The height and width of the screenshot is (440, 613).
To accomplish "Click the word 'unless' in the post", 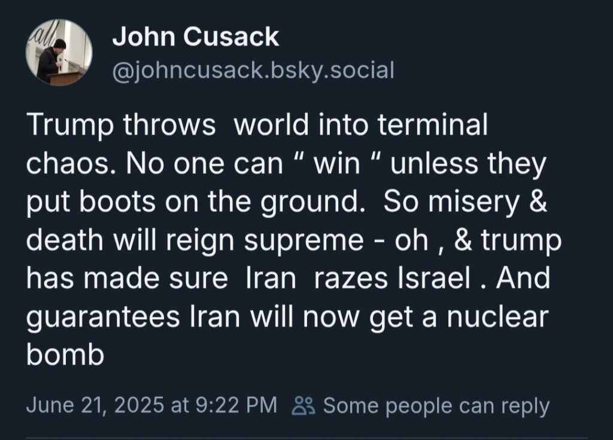I will tap(435, 163).
